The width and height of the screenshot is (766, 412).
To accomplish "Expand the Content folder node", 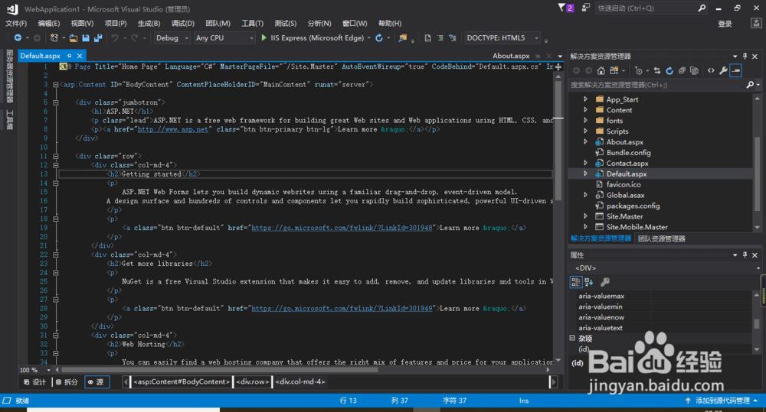I will 586,110.
